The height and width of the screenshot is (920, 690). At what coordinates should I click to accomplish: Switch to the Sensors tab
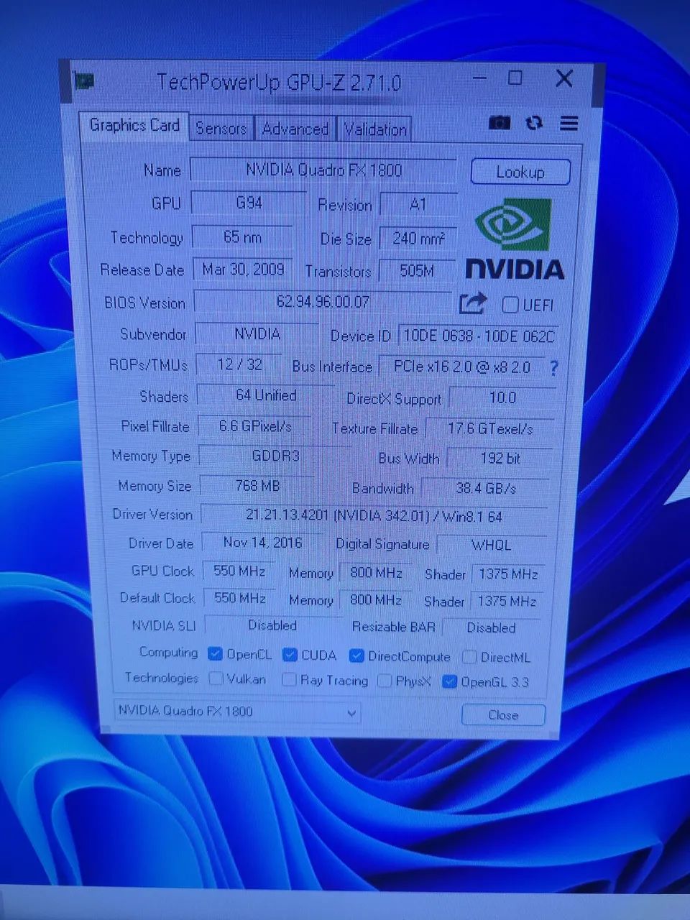point(221,129)
